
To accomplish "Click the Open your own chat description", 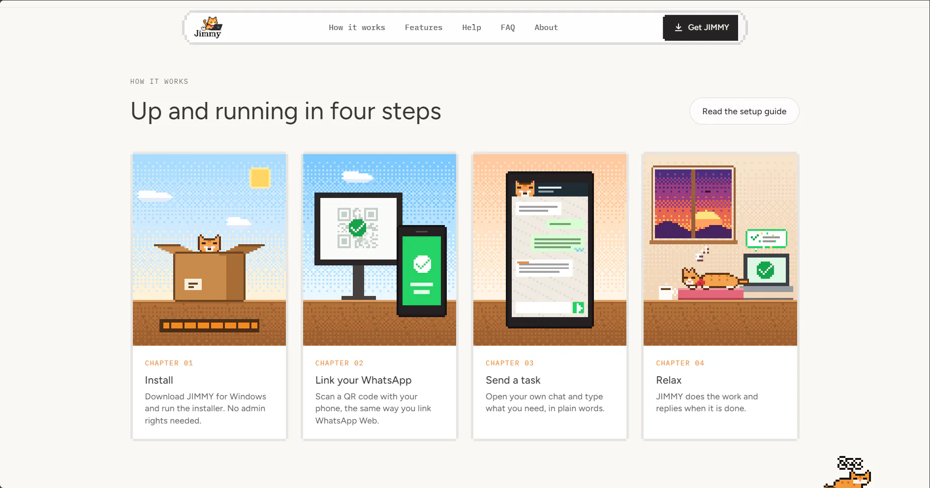I will pos(545,402).
